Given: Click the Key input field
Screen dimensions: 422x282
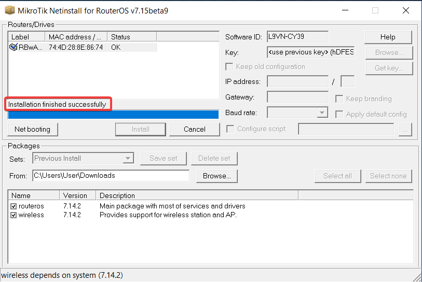Looking at the screenshot, I should coord(311,52).
